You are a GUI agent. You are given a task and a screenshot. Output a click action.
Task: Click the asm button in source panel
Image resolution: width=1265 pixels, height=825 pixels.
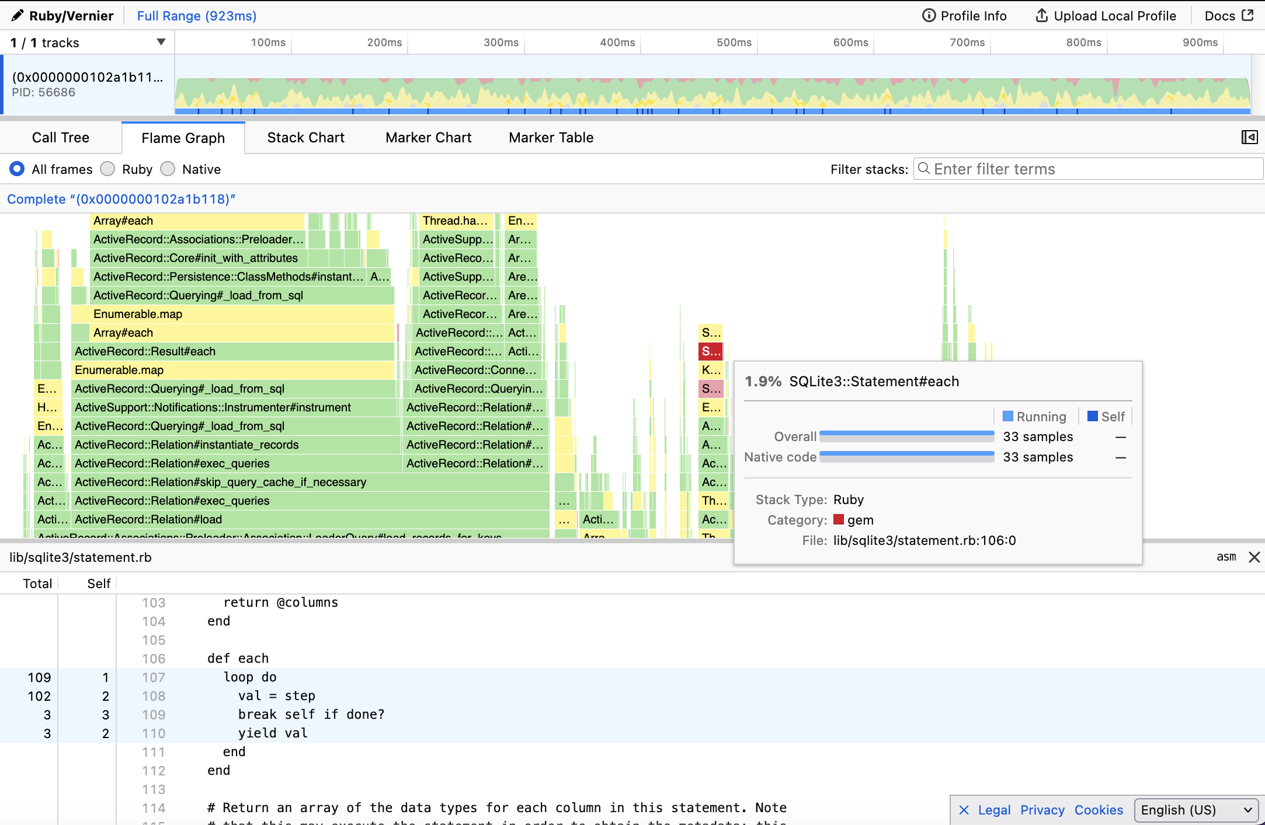(1226, 557)
